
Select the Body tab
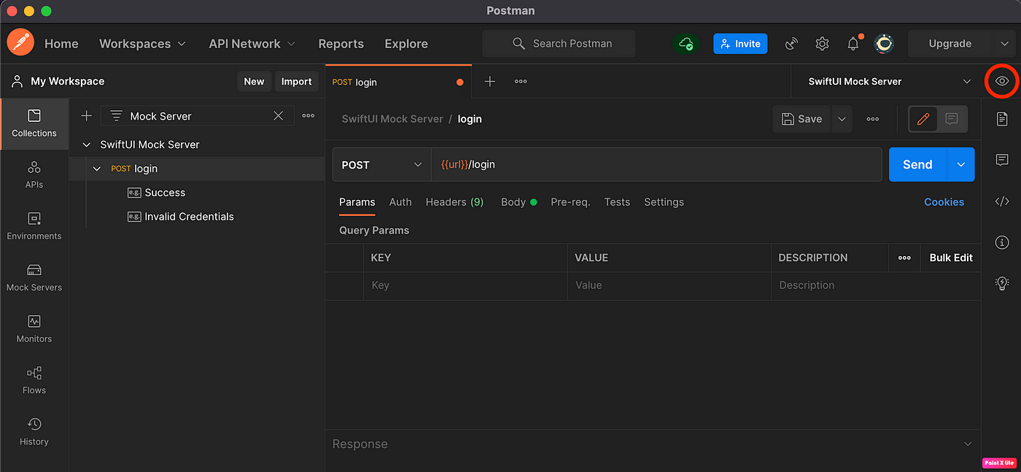pos(519,202)
